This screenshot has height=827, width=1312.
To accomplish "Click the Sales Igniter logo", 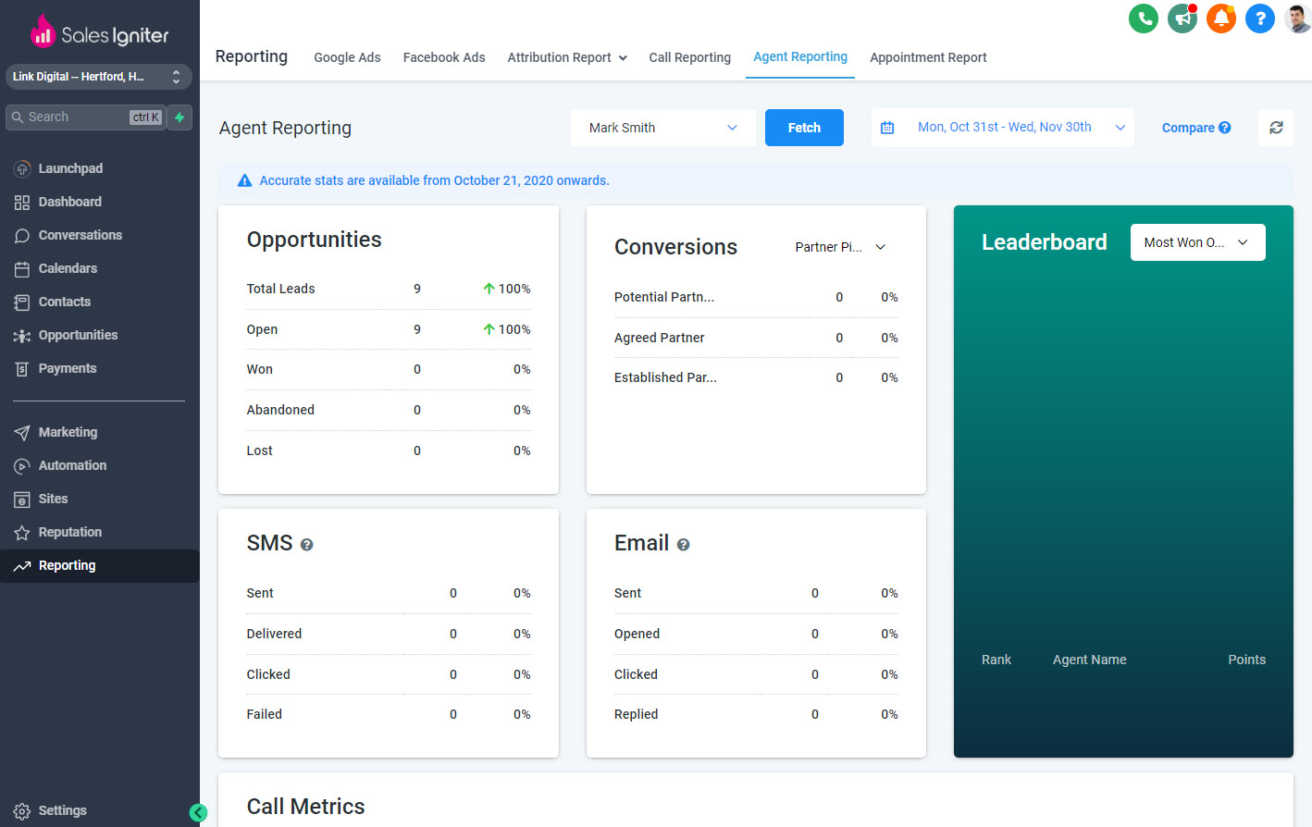I will [100, 32].
